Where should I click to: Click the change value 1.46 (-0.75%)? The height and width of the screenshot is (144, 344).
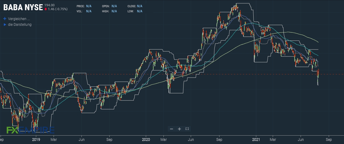point(57,9)
